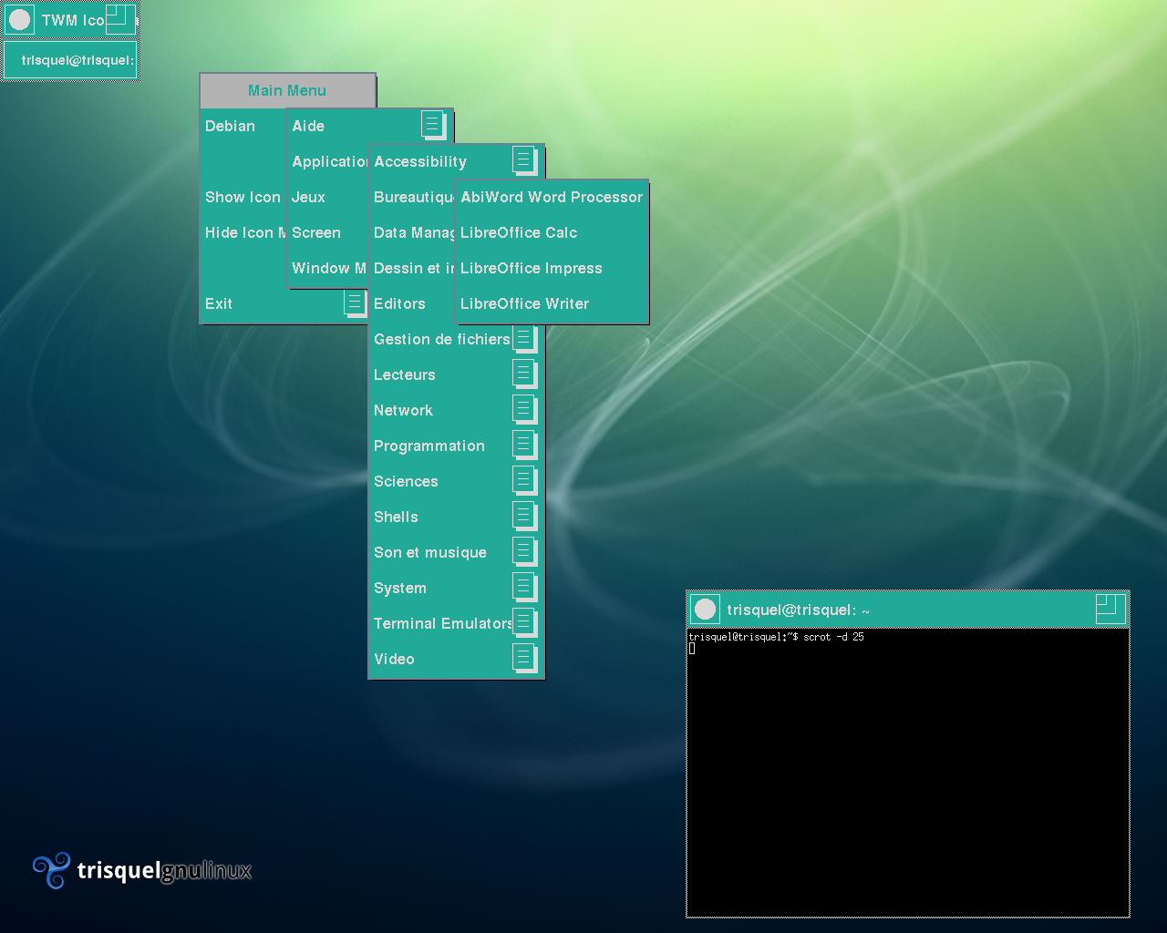Expand submenu icon next to Son et musique
Viewport: 1167px width, 933px height.
click(x=524, y=551)
